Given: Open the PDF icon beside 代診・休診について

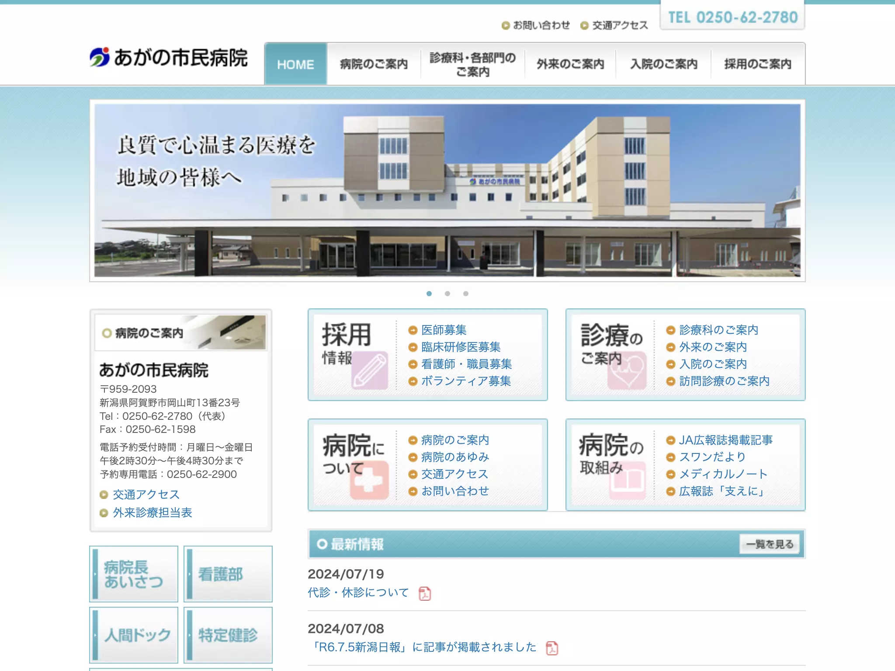Looking at the screenshot, I should point(424,593).
